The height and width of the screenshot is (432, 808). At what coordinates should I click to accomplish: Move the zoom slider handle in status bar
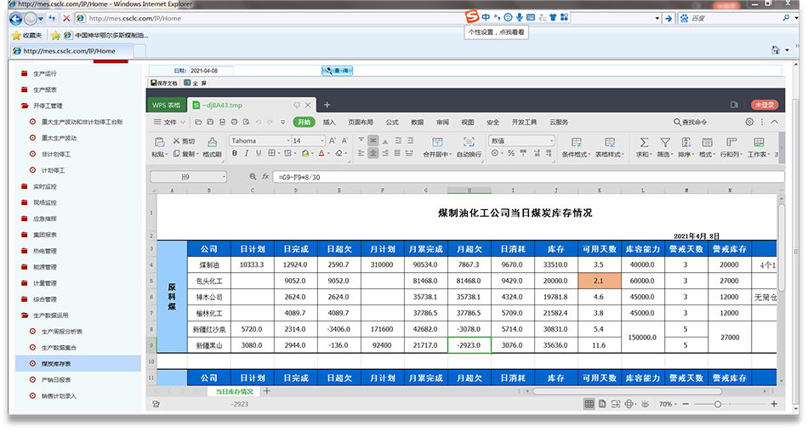(x=717, y=404)
